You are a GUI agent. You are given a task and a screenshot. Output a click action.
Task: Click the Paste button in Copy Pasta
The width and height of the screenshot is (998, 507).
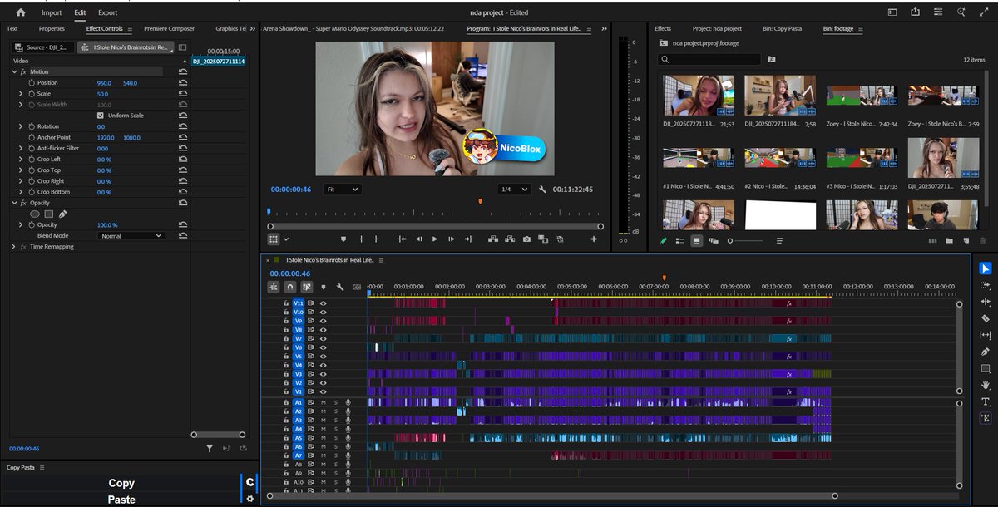tap(121, 500)
